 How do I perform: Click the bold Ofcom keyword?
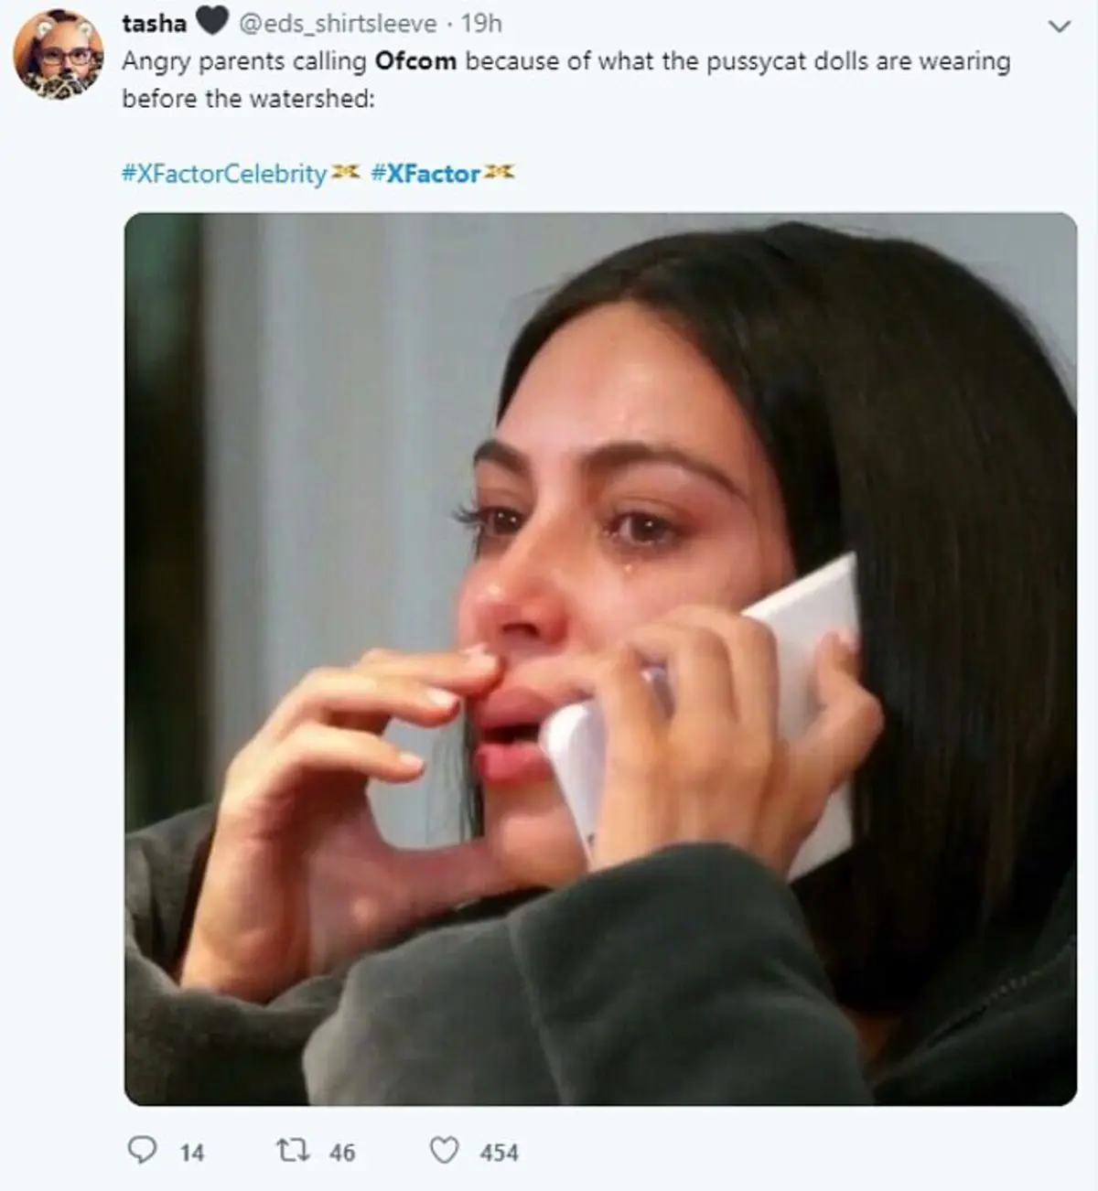click(415, 61)
